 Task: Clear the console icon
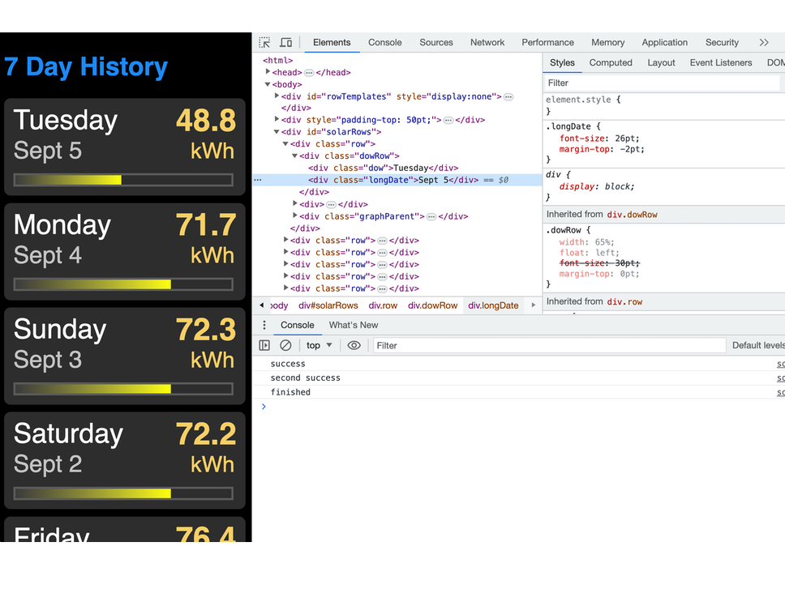coord(285,345)
